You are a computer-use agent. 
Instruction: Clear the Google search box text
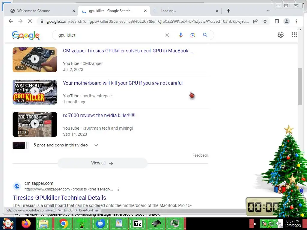167,35
